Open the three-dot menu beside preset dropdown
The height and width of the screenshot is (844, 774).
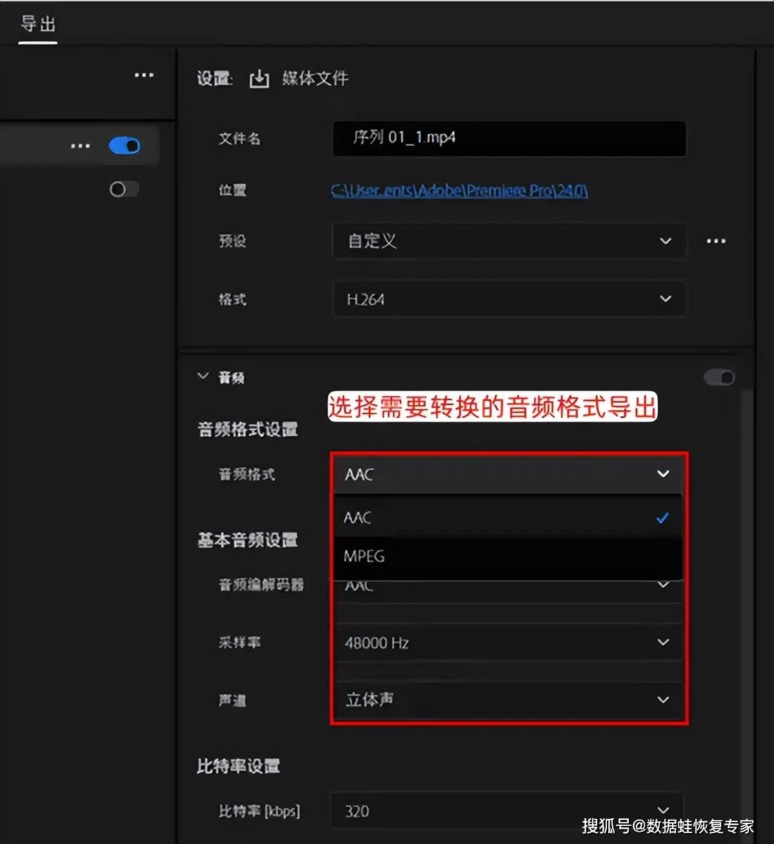(x=716, y=241)
